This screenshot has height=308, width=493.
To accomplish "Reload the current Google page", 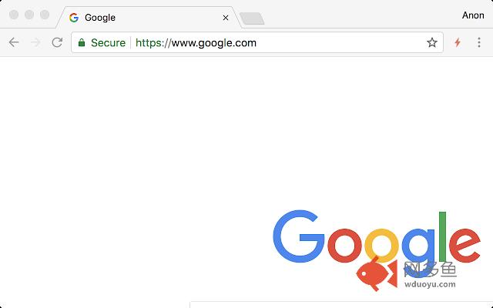I will [57, 42].
